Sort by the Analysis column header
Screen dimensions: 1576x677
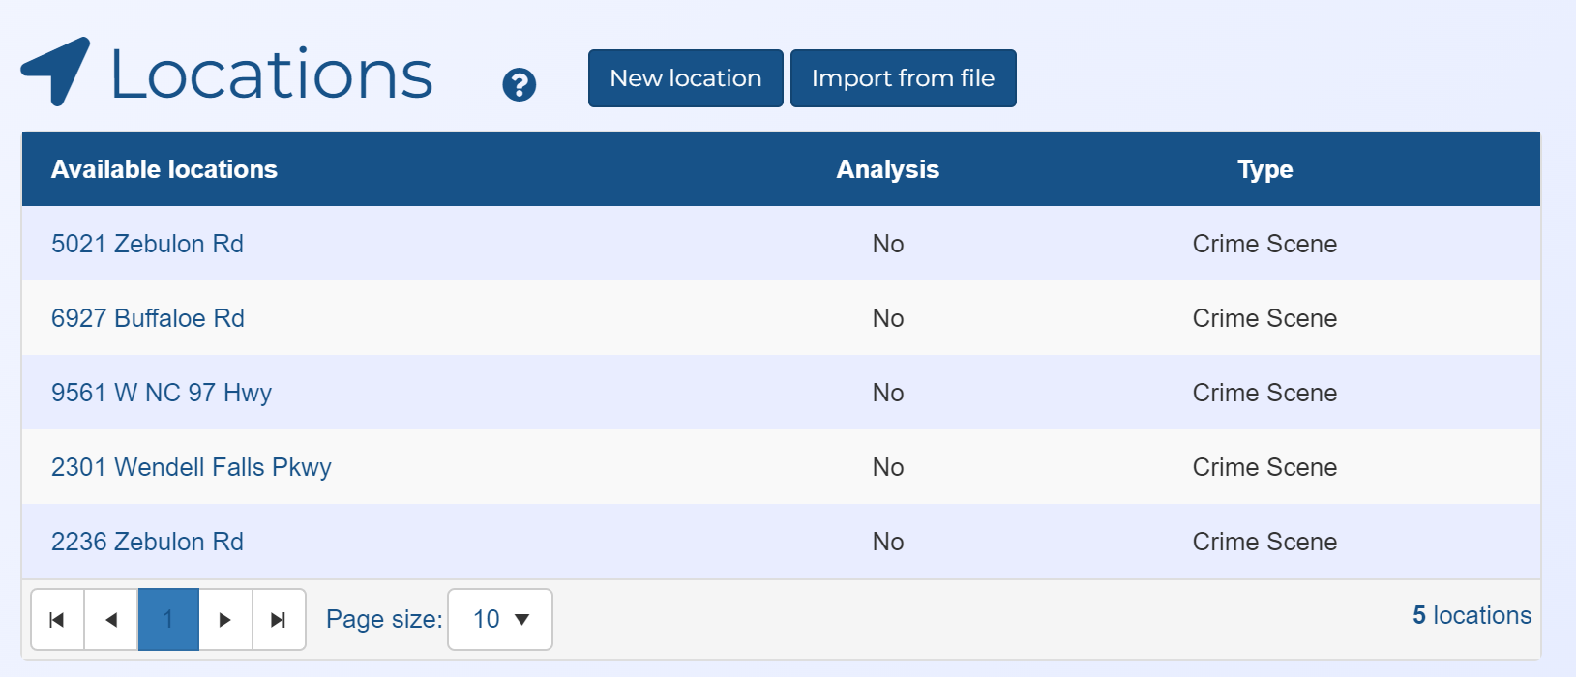pyautogui.click(x=887, y=169)
